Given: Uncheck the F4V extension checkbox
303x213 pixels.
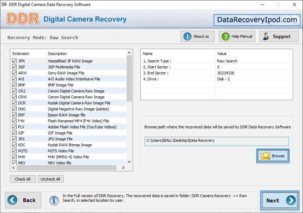Looking at the screenshot, I should [14, 121].
